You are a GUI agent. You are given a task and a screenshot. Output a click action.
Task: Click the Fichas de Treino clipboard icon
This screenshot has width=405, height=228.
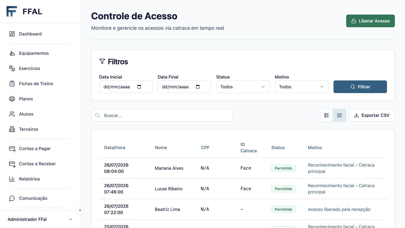[x=12, y=84]
